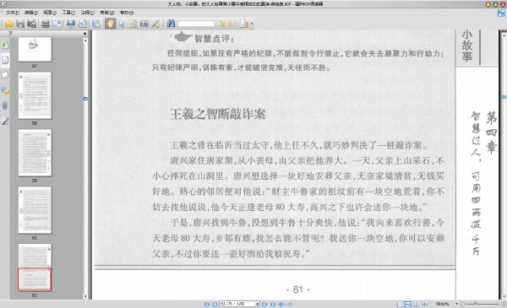Open the thumbnail panel options icon at top
This screenshot has height=308, width=507.
[x=10, y=34]
